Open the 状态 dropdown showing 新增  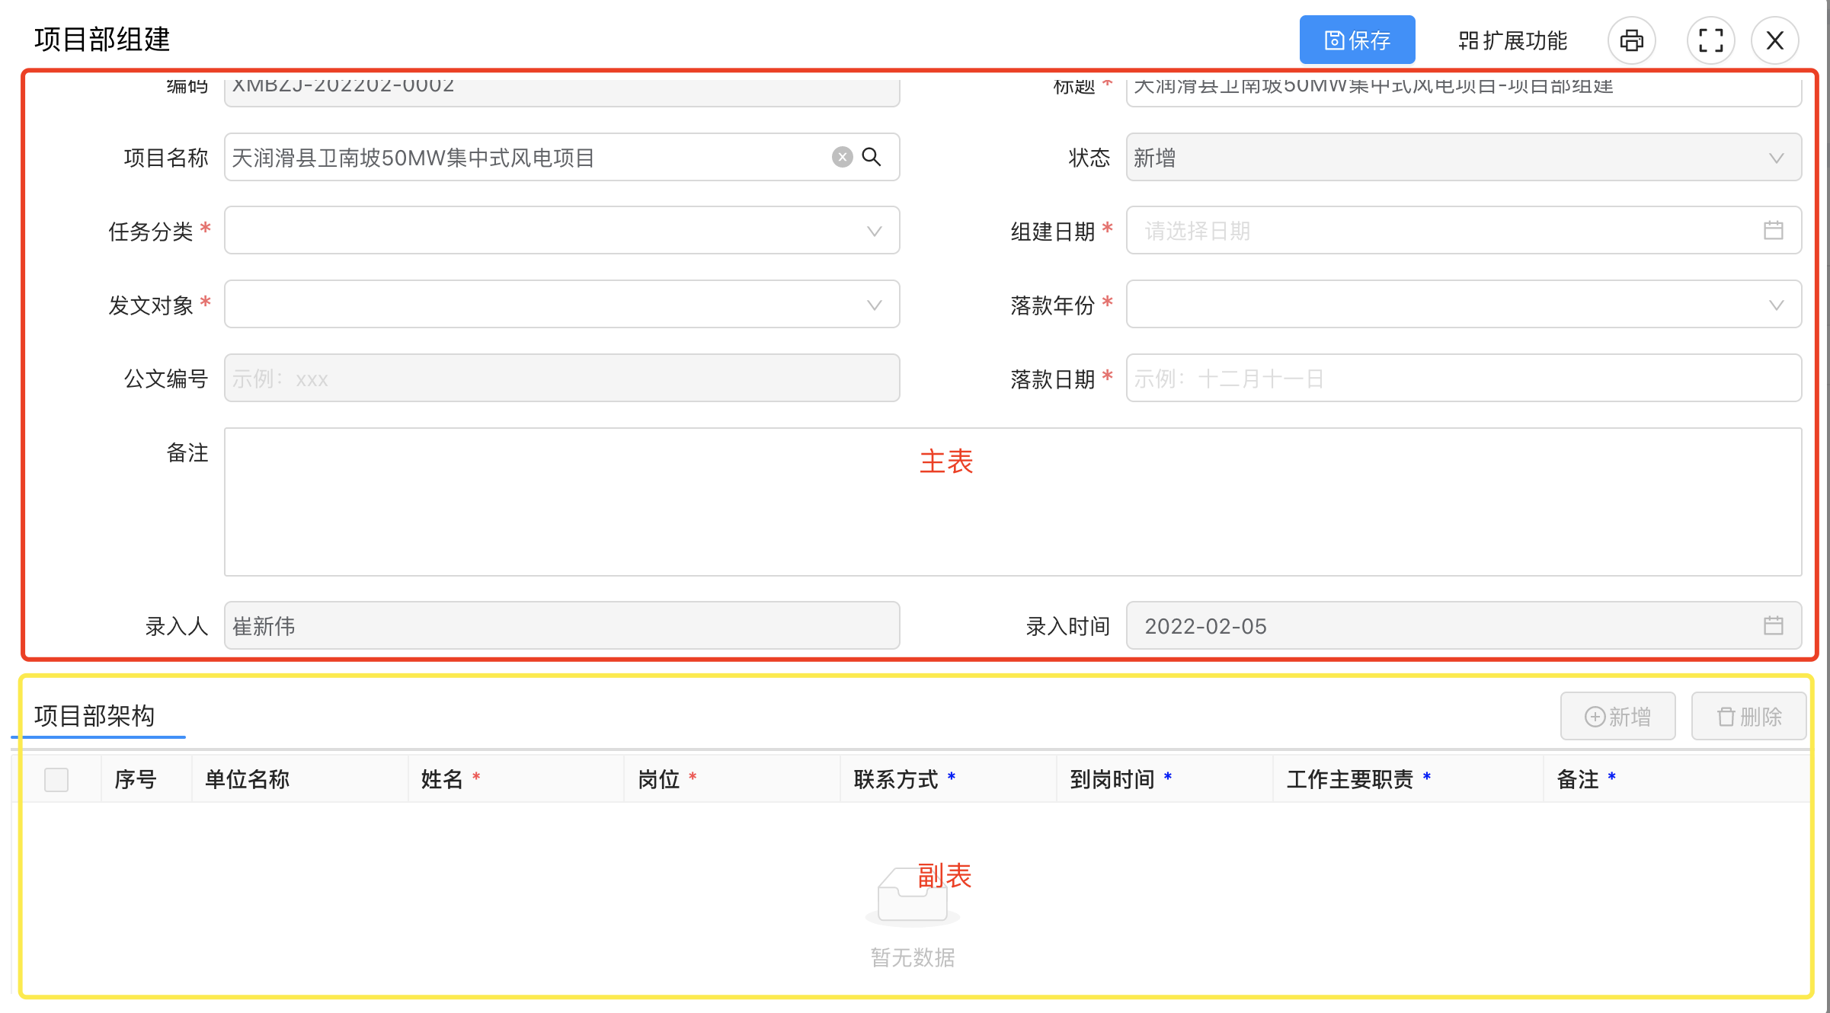[x=1464, y=157]
